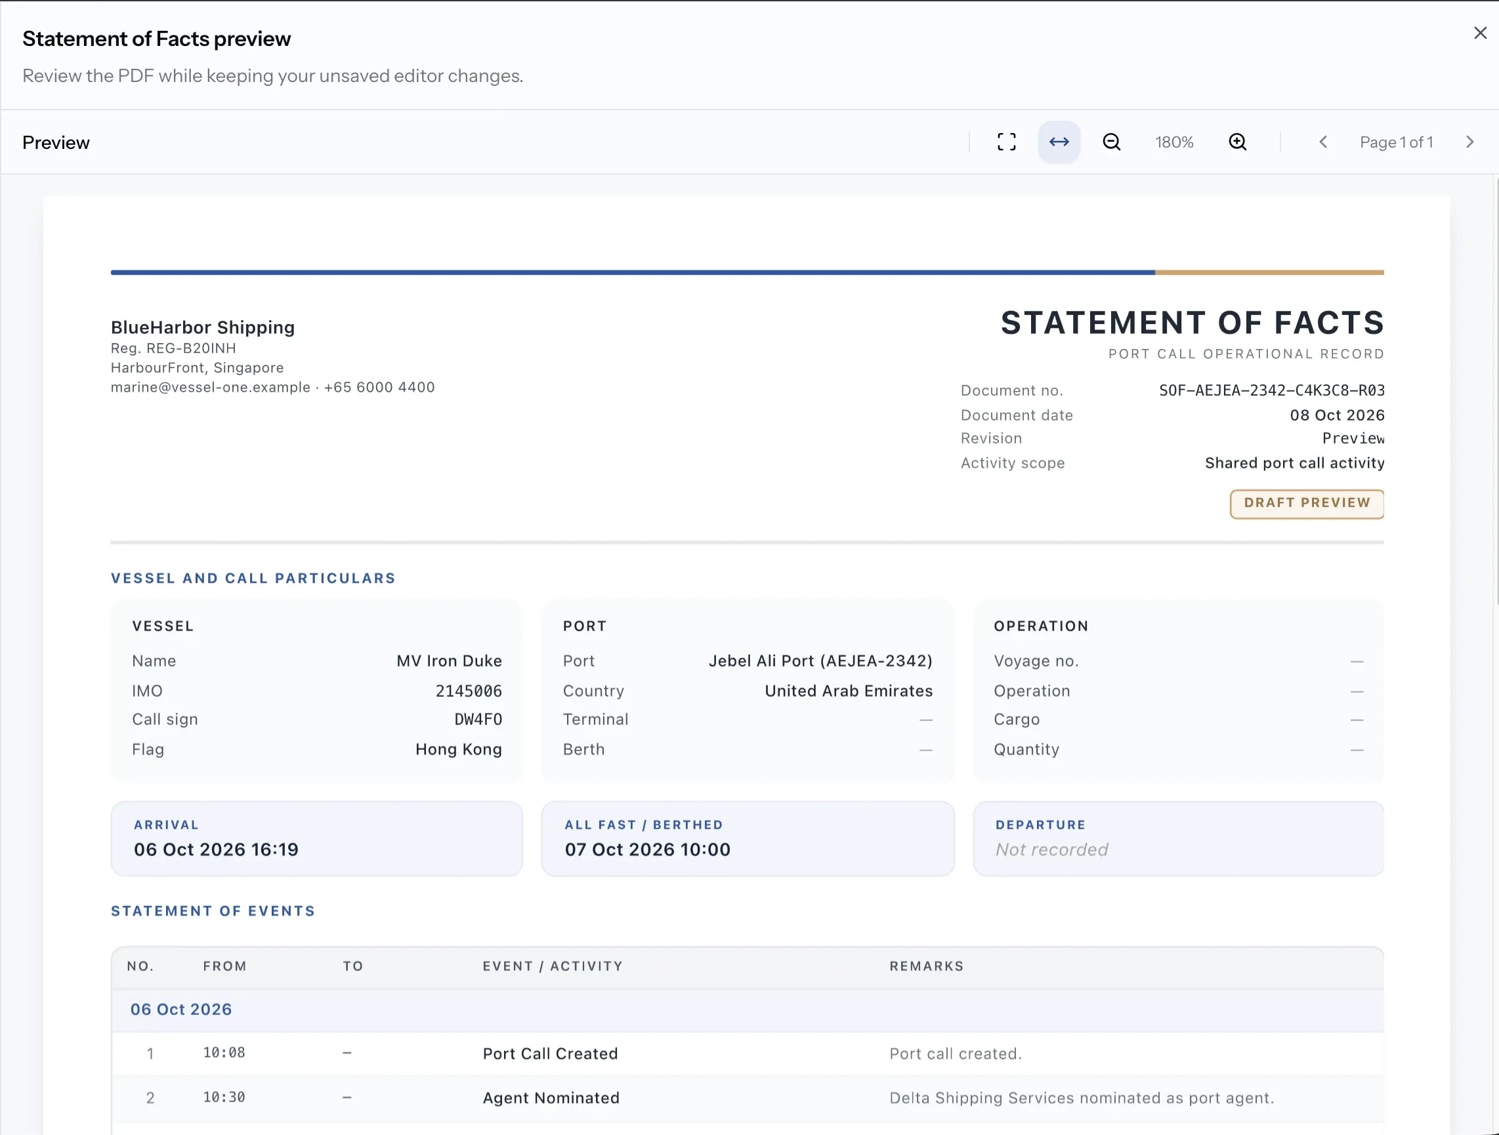
Task: Click the flag value Hong Kong
Action: coord(458,749)
